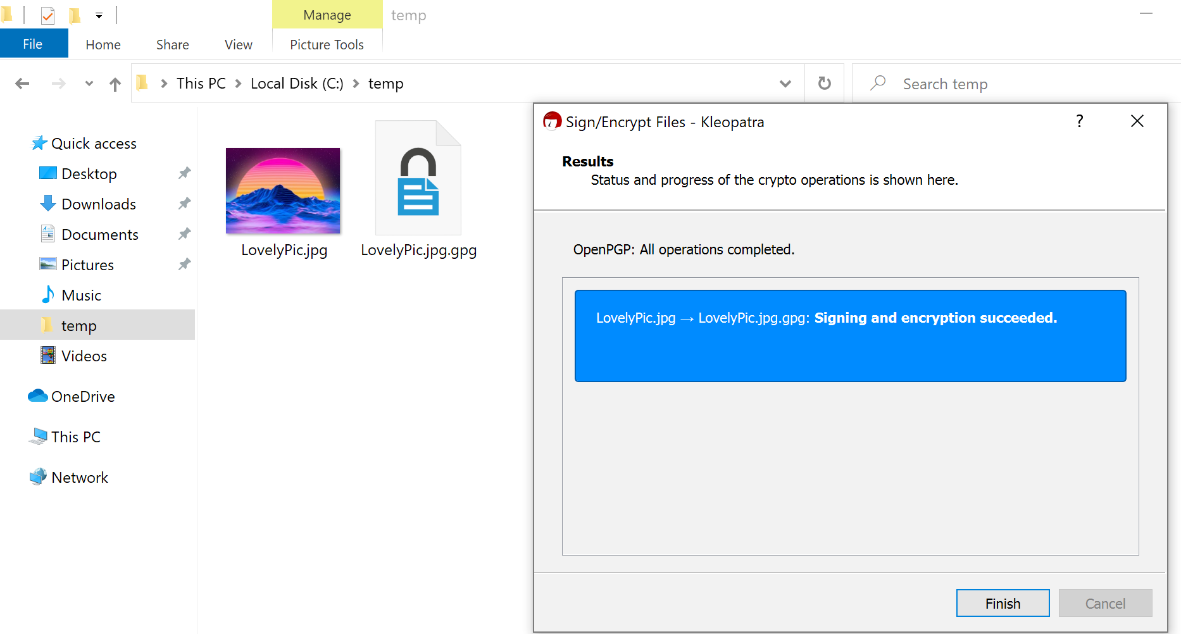Screen dimensions: 1181x634
Task: Click the Quick access star icon
Action: pyautogui.click(x=39, y=143)
